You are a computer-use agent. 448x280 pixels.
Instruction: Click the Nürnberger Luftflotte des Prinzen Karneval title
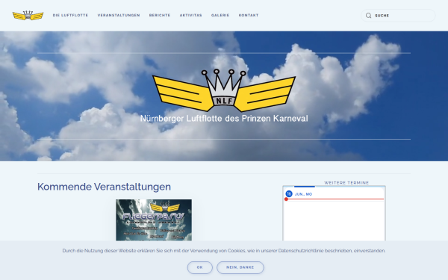[224, 119]
